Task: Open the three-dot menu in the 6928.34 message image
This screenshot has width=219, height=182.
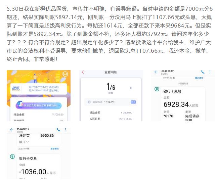Action: [x=210, y=72]
